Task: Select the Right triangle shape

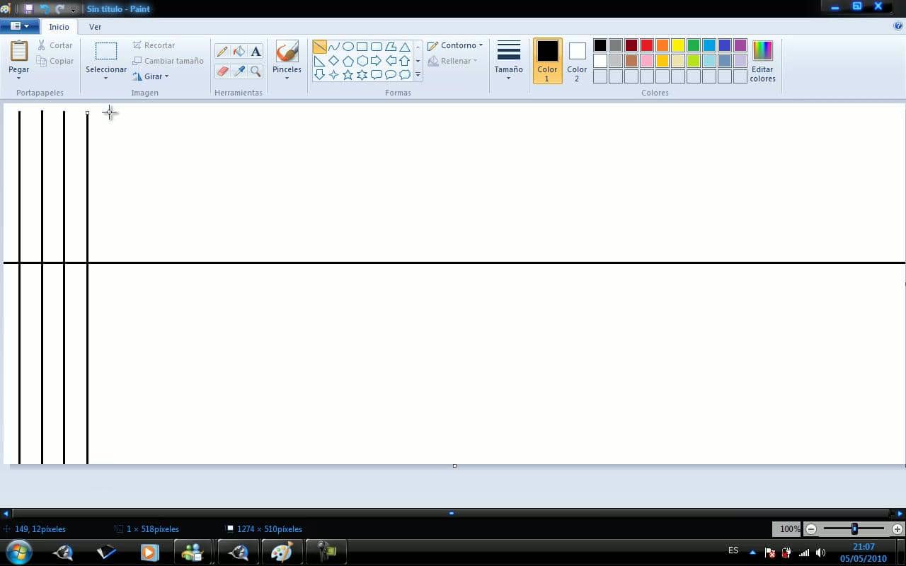Action: tap(319, 61)
